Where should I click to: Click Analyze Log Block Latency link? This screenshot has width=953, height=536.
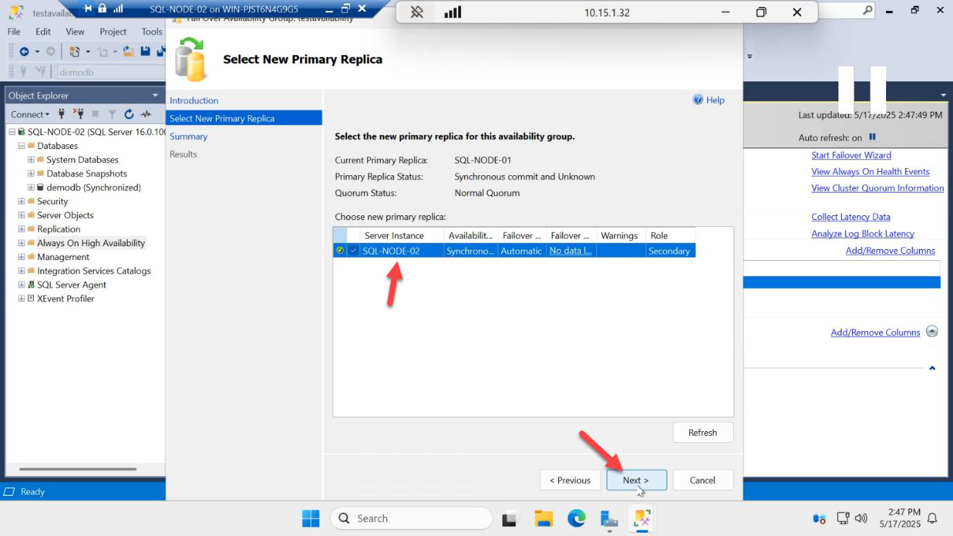pos(863,233)
